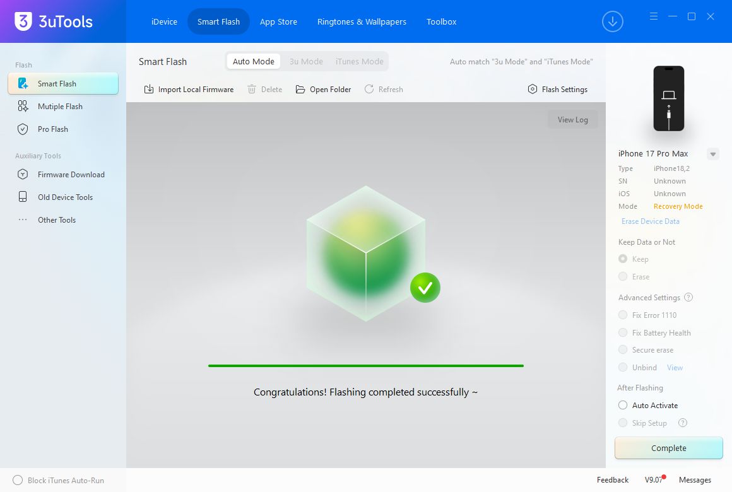Open the hamburger menu icon in title bar
This screenshot has height=492, width=732.
coord(654,16)
